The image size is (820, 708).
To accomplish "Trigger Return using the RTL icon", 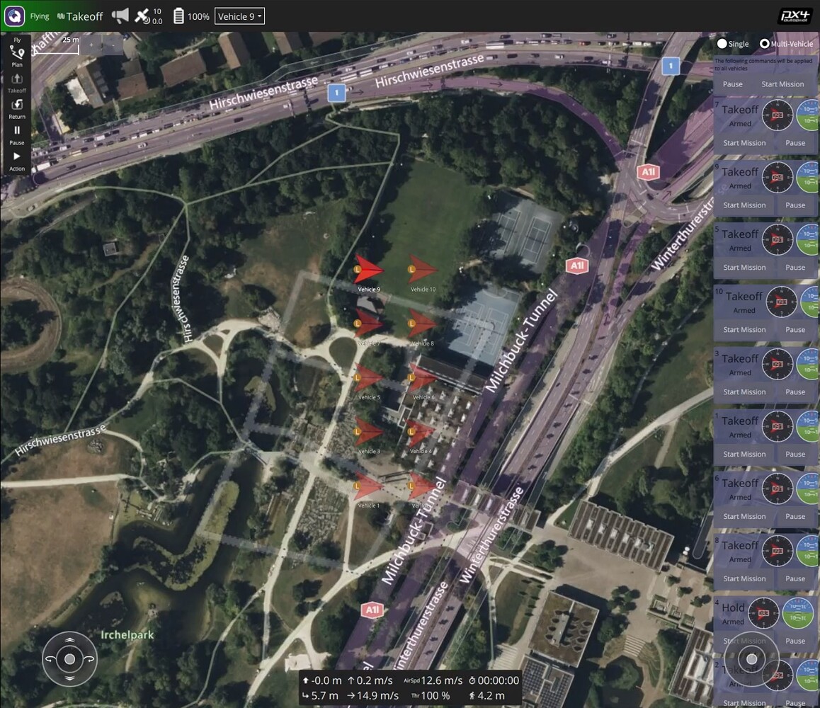I will [16, 105].
